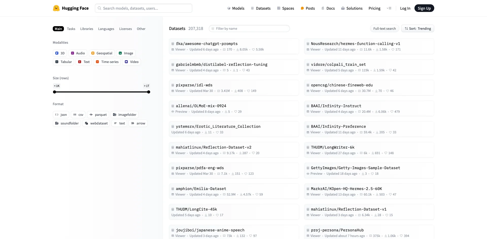487x239 pixels.
Task: Select the soundfolder format filter
Action: click(67, 123)
